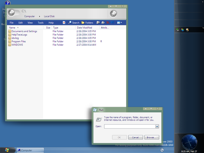204x153 pixels.
Task: Click the Copy To folder icon
Action: pyautogui.click(x=103, y=23)
